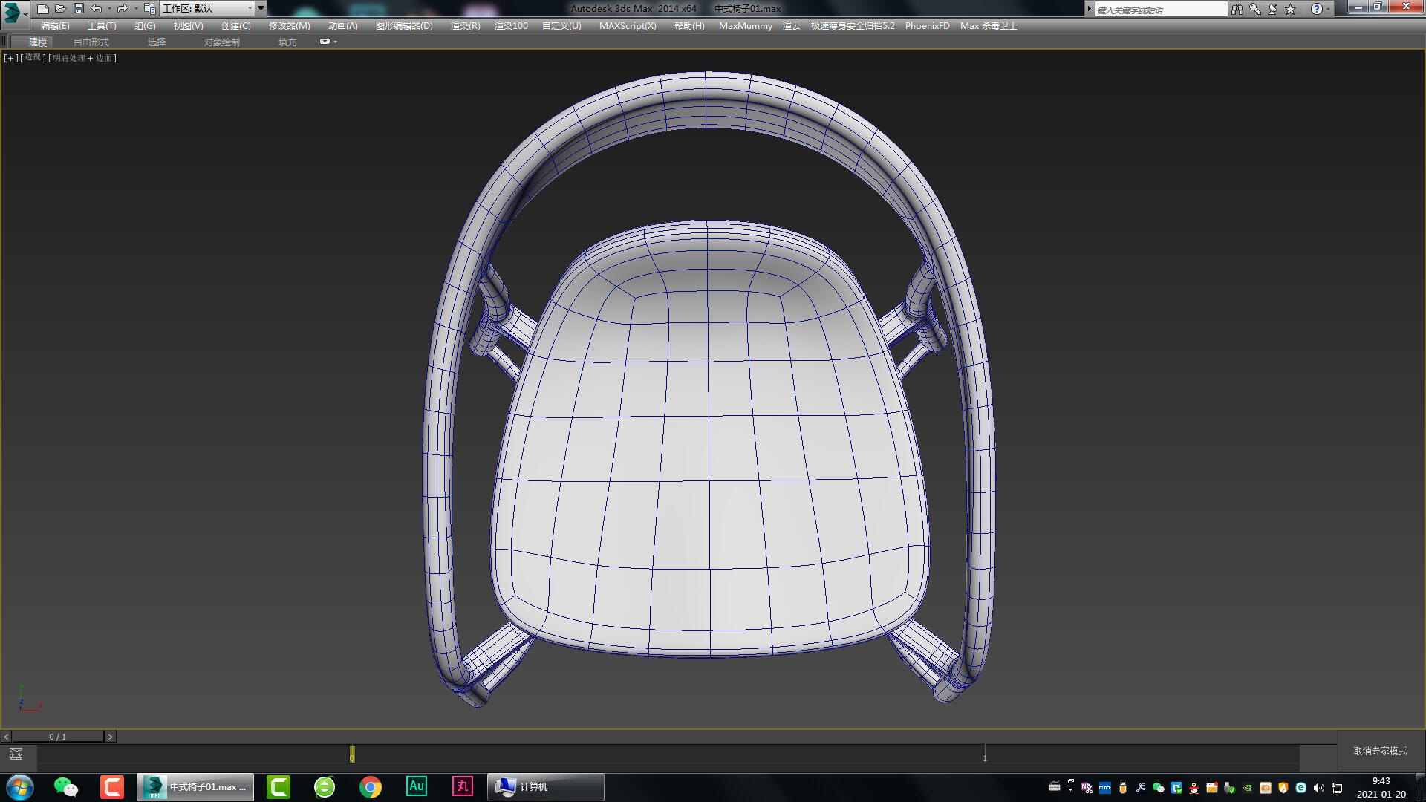Toggle the mini curve editor icon
Screen dimensions: 1426x802
point(16,754)
